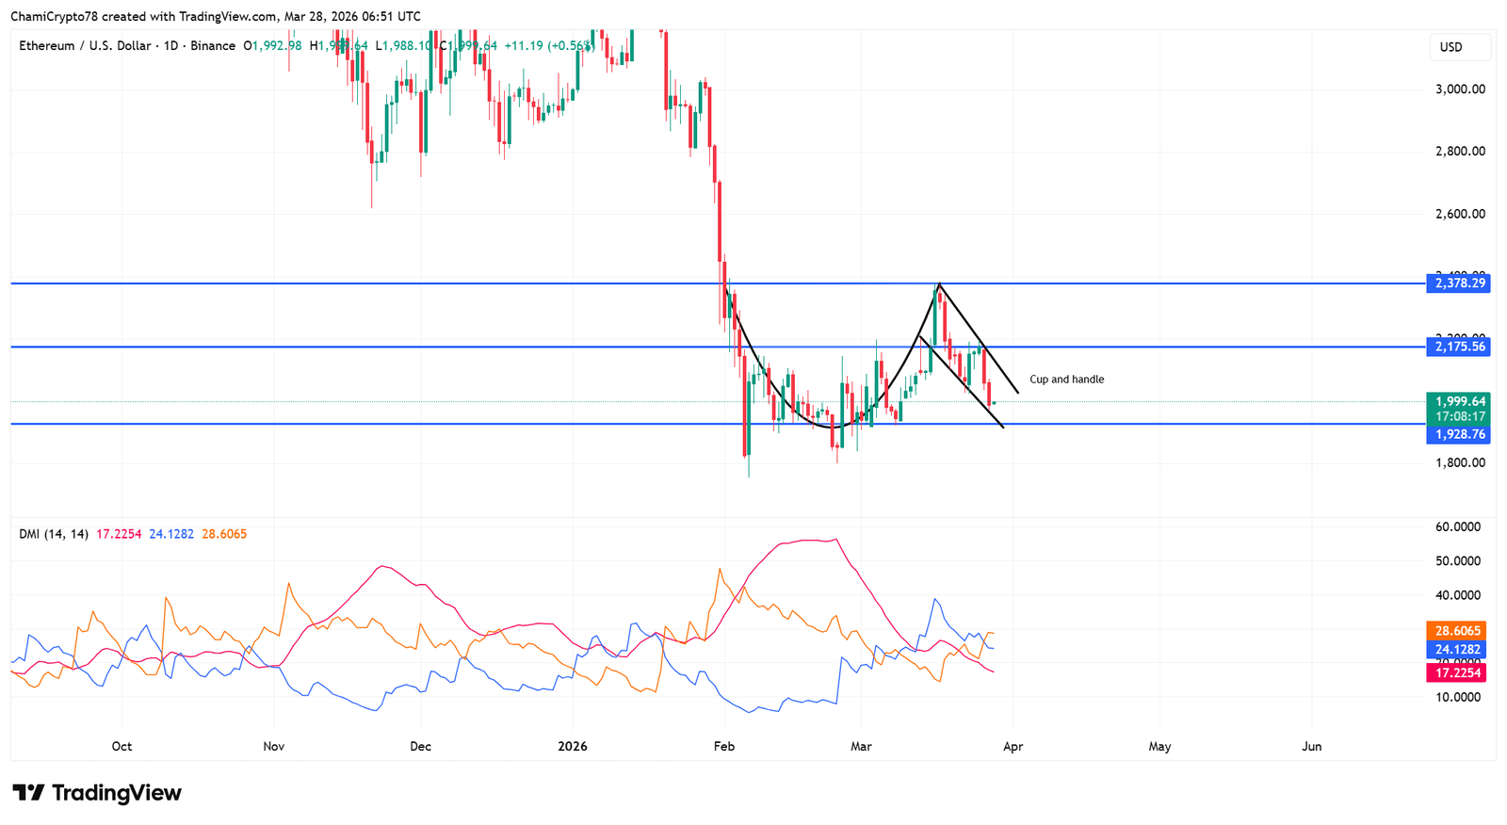Click the Apr label on time axis

coord(1013,747)
